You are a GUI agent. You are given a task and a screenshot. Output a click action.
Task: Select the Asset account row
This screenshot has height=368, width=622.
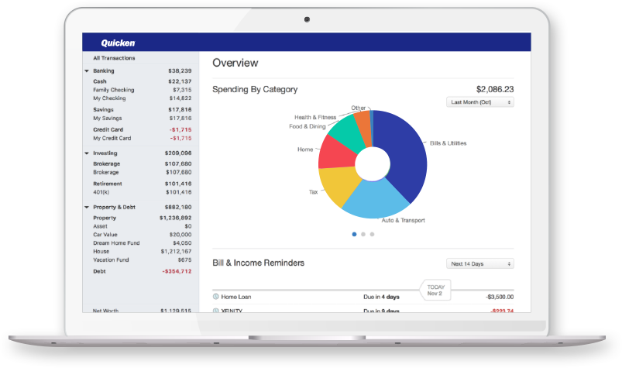tap(142, 226)
